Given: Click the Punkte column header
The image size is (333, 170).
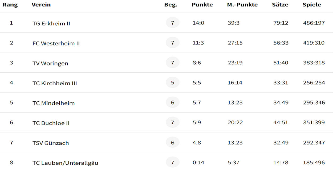Looking at the screenshot, I should pos(202,5).
